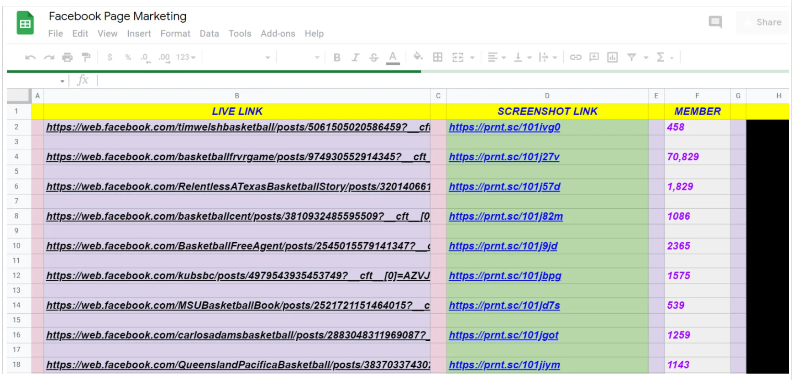Open the prnt.sc/101ivg0 screenshot link
The image size is (792, 380).
pyautogui.click(x=504, y=127)
